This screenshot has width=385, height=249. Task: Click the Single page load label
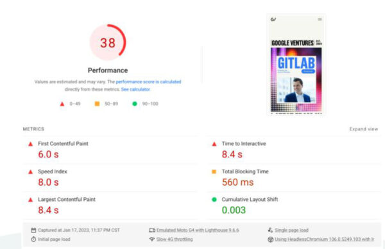[x=291, y=230]
